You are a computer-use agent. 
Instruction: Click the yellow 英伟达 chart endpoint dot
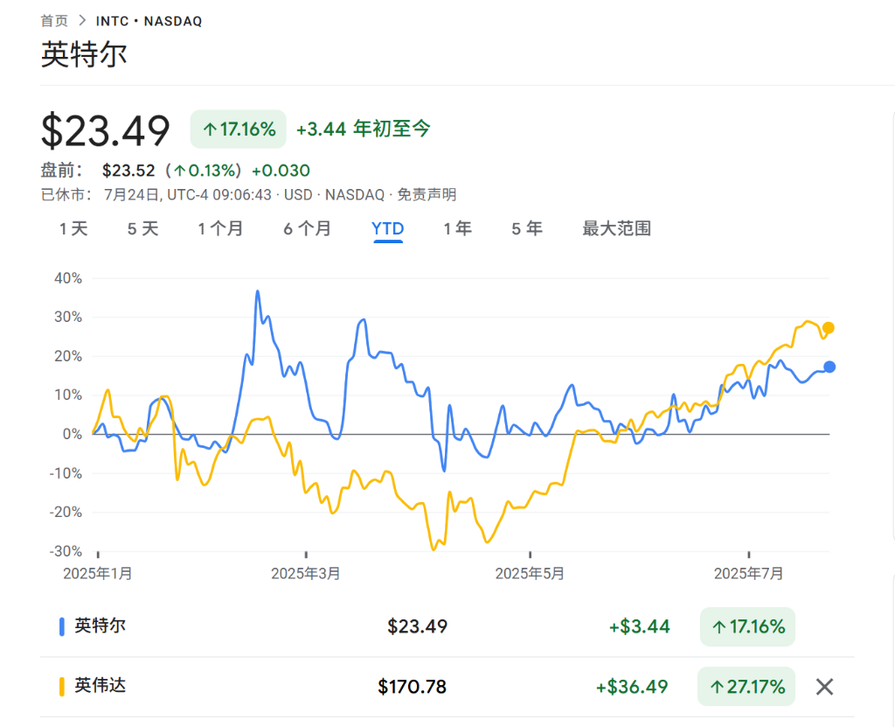(x=829, y=328)
